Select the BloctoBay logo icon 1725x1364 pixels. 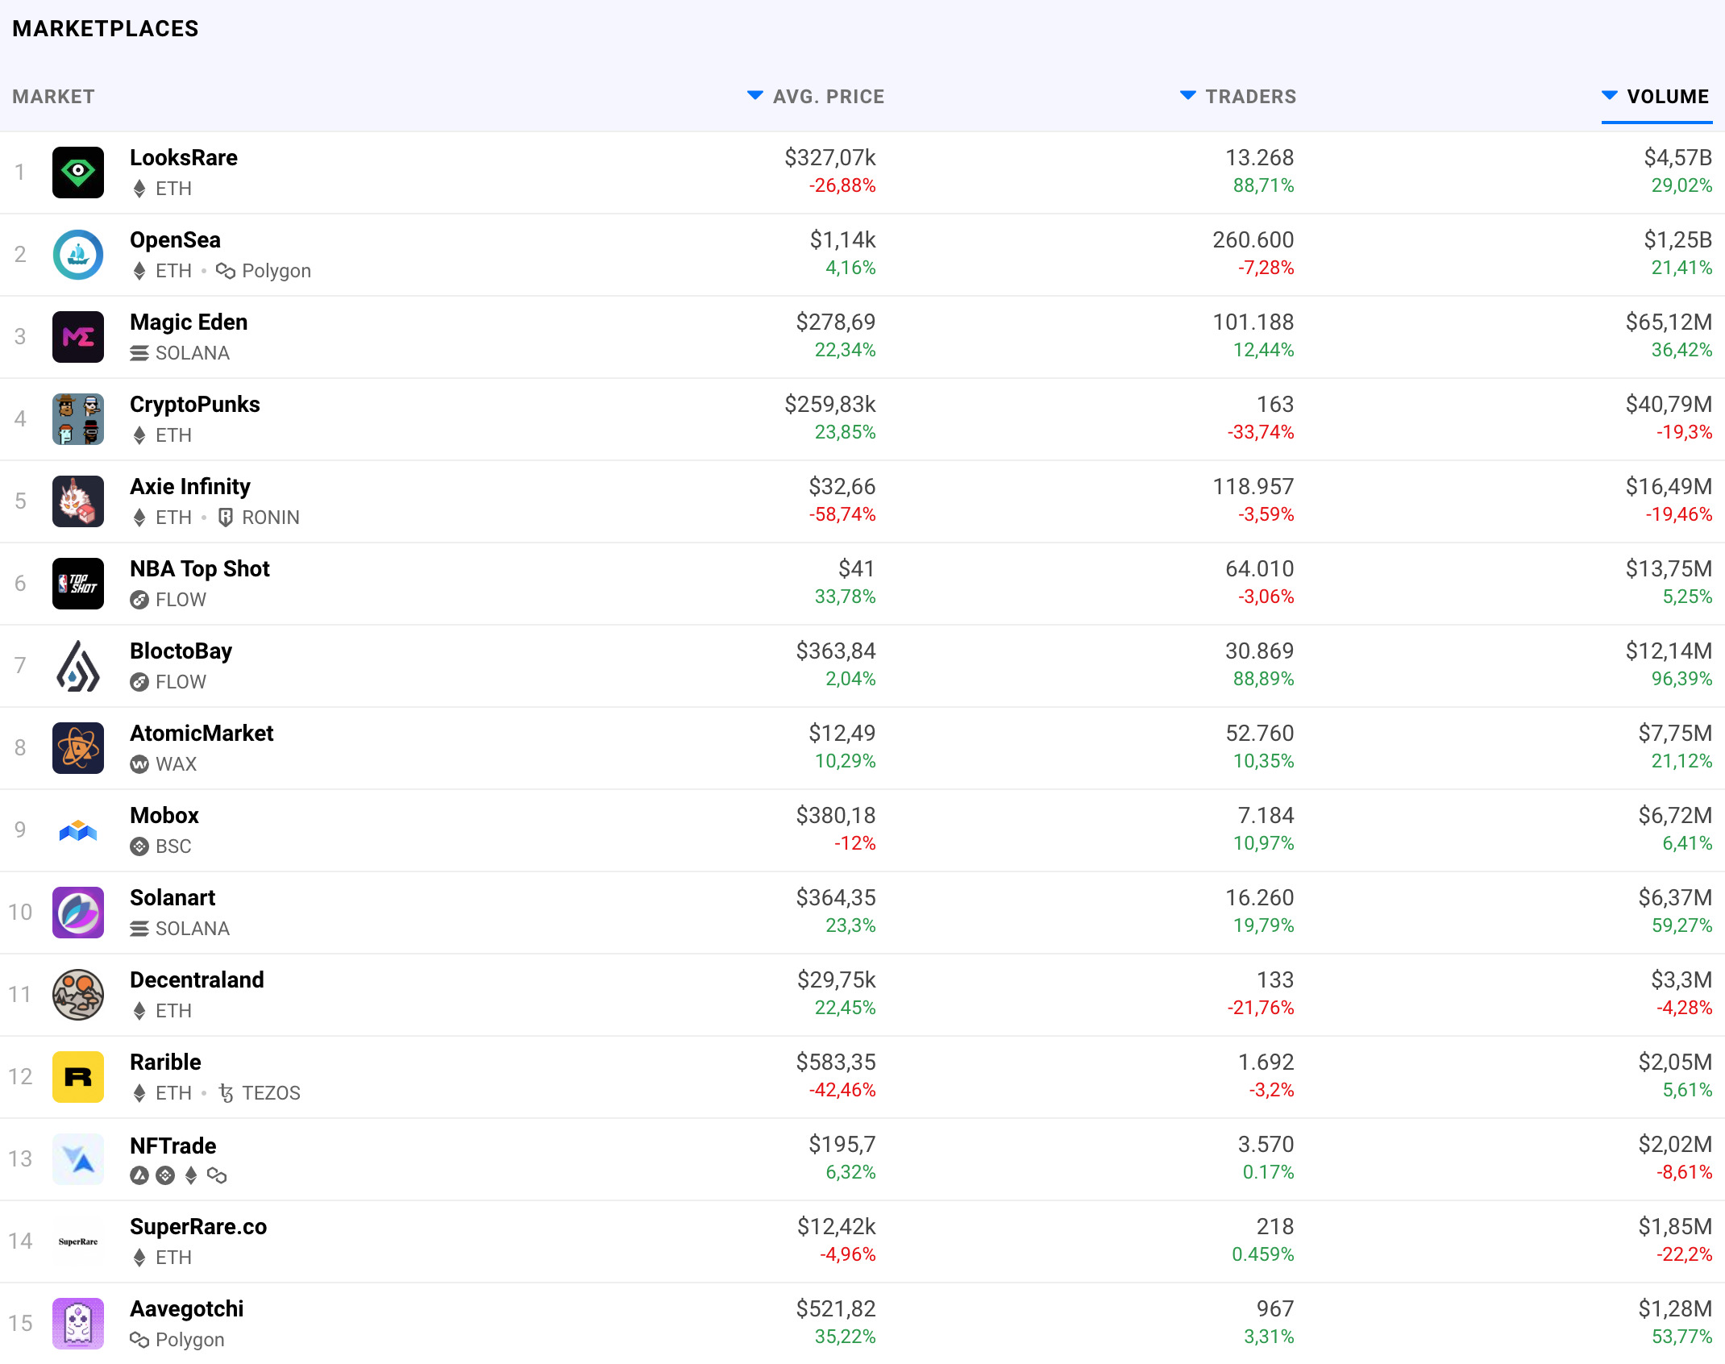tap(78, 666)
